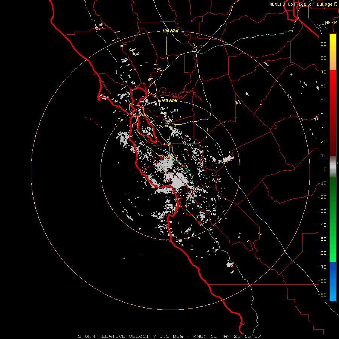339x339 pixels.
Task: Click the "-80" scale value
Action: point(322,281)
